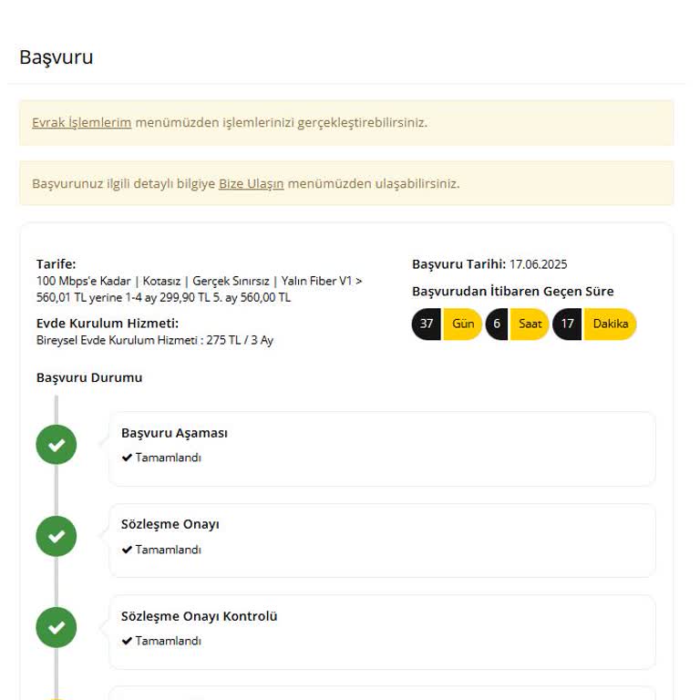Select the yellow Dakika label
The height and width of the screenshot is (700, 700).
click(x=610, y=324)
